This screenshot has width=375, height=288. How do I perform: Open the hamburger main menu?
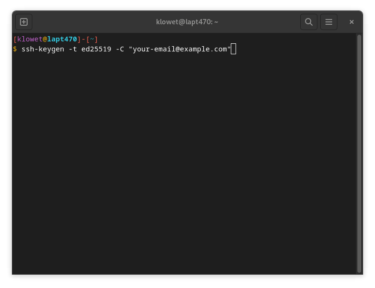point(328,22)
